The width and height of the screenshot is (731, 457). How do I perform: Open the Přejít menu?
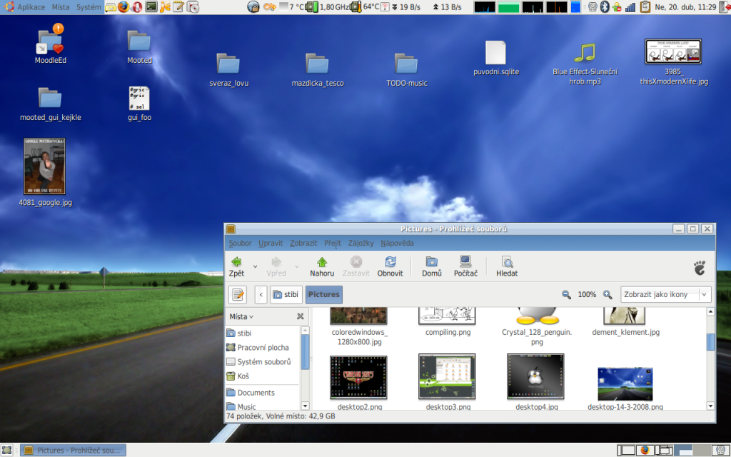point(333,243)
